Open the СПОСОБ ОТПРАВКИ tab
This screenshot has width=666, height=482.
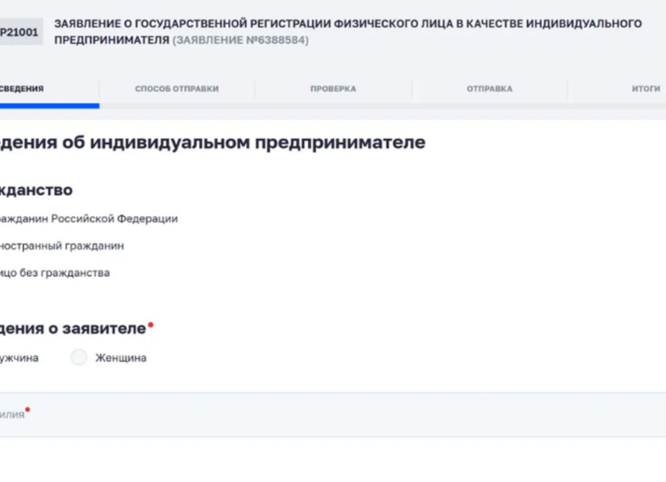[x=177, y=89]
